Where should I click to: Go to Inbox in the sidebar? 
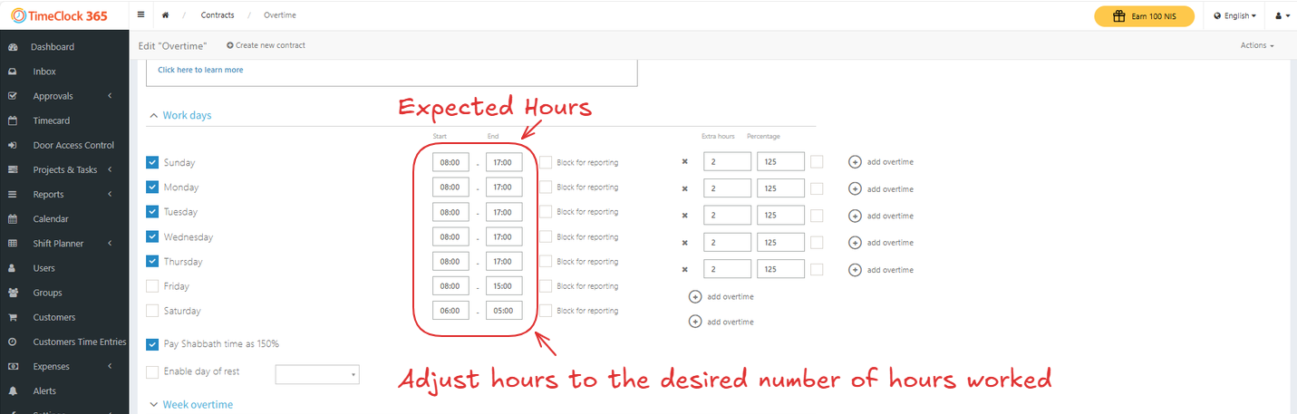pyautogui.click(x=44, y=72)
